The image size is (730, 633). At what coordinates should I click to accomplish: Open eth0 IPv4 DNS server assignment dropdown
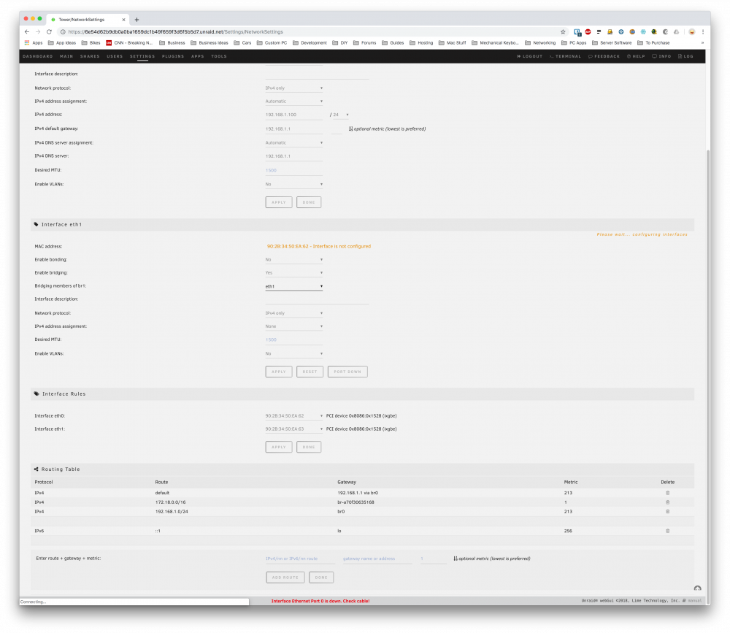[293, 142]
